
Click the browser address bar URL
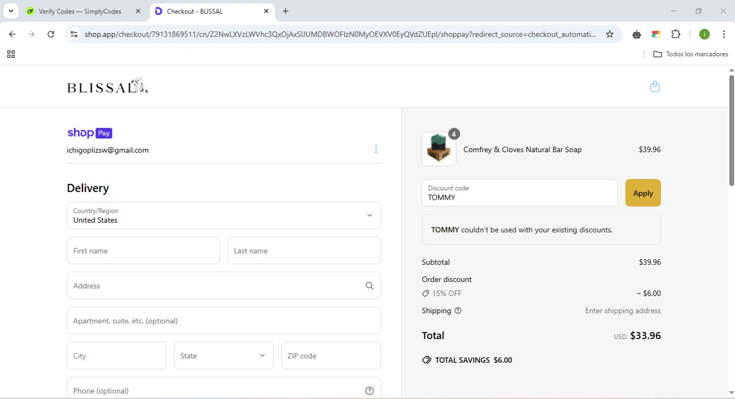point(340,34)
